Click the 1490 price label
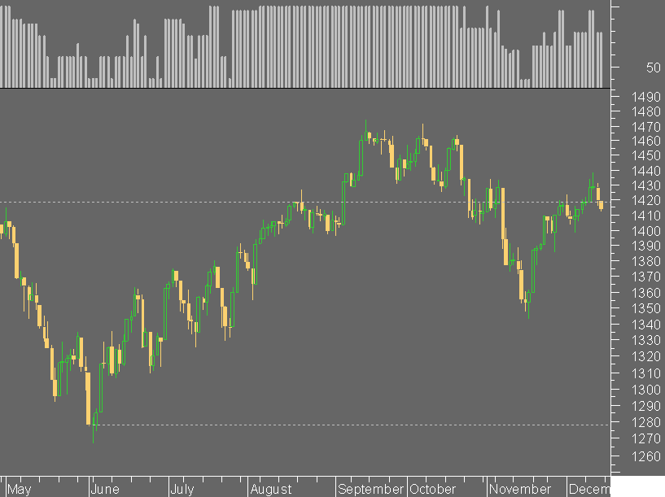Image resolution: width=665 pixels, height=497 pixels. tap(646, 97)
